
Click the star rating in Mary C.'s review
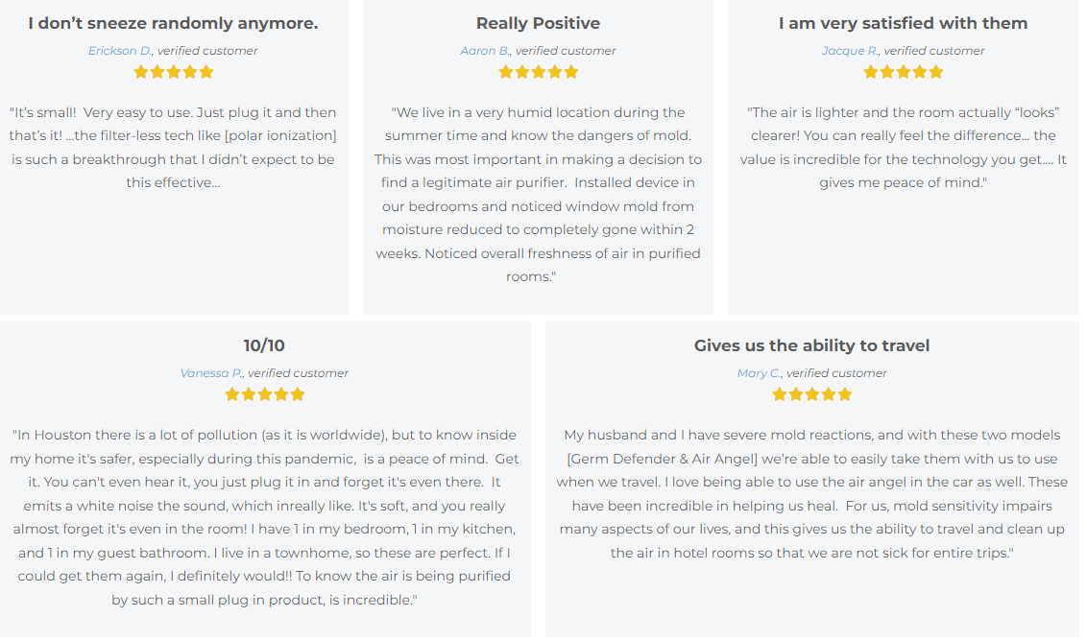[x=811, y=394]
